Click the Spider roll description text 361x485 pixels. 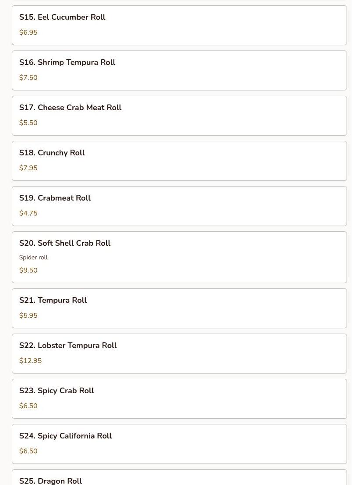33,257
